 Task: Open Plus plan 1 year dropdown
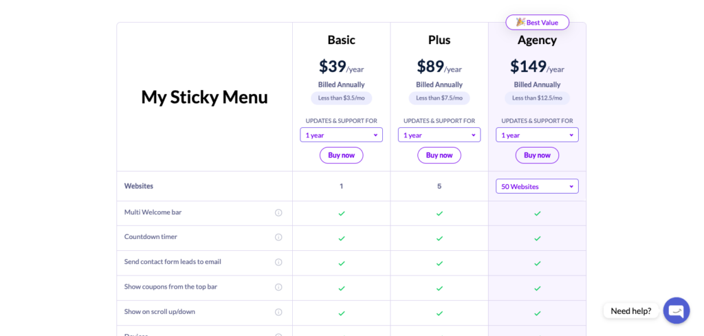pyautogui.click(x=439, y=135)
